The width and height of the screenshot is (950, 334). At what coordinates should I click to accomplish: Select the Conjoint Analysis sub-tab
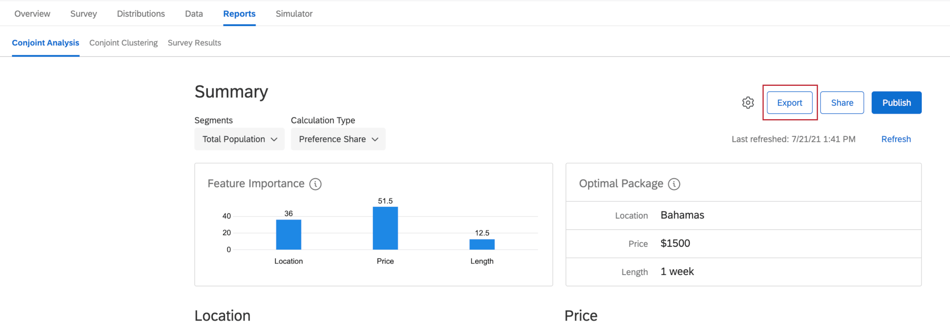pyautogui.click(x=45, y=43)
